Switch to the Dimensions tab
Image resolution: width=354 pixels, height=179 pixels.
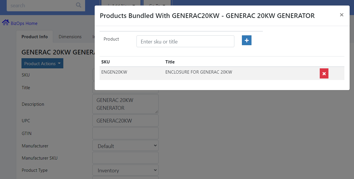70,37
